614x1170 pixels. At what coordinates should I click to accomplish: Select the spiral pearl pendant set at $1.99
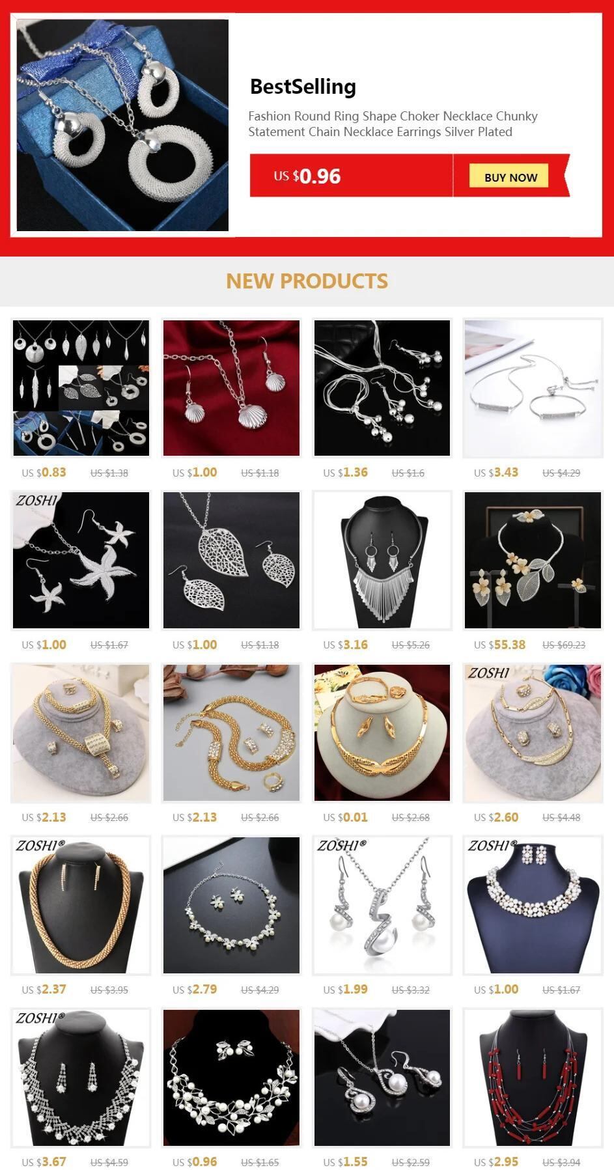pyautogui.click(x=382, y=905)
